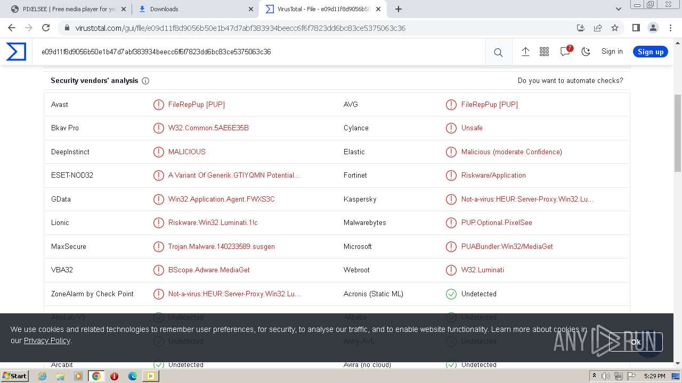Click Avast detection FileRepPup [PUP]
Image resolution: width=682 pixels, height=383 pixels.
tap(197, 105)
